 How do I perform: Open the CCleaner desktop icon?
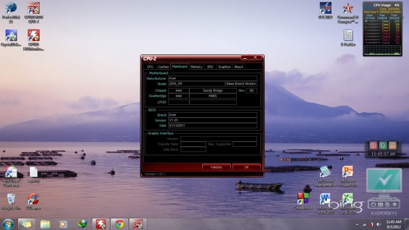coord(34,199)
